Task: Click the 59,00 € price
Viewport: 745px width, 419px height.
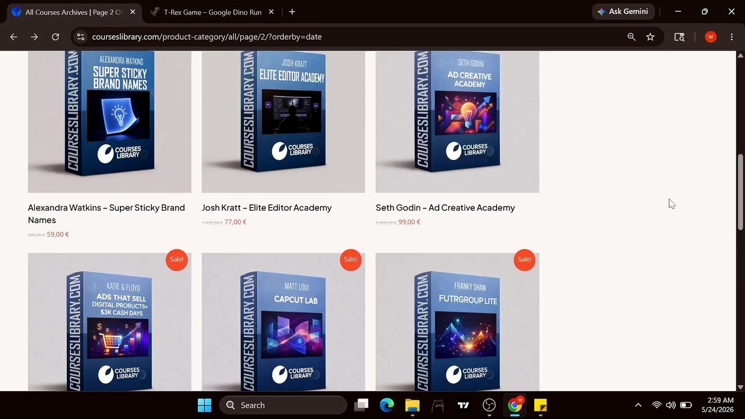Action: click(58, 235)
